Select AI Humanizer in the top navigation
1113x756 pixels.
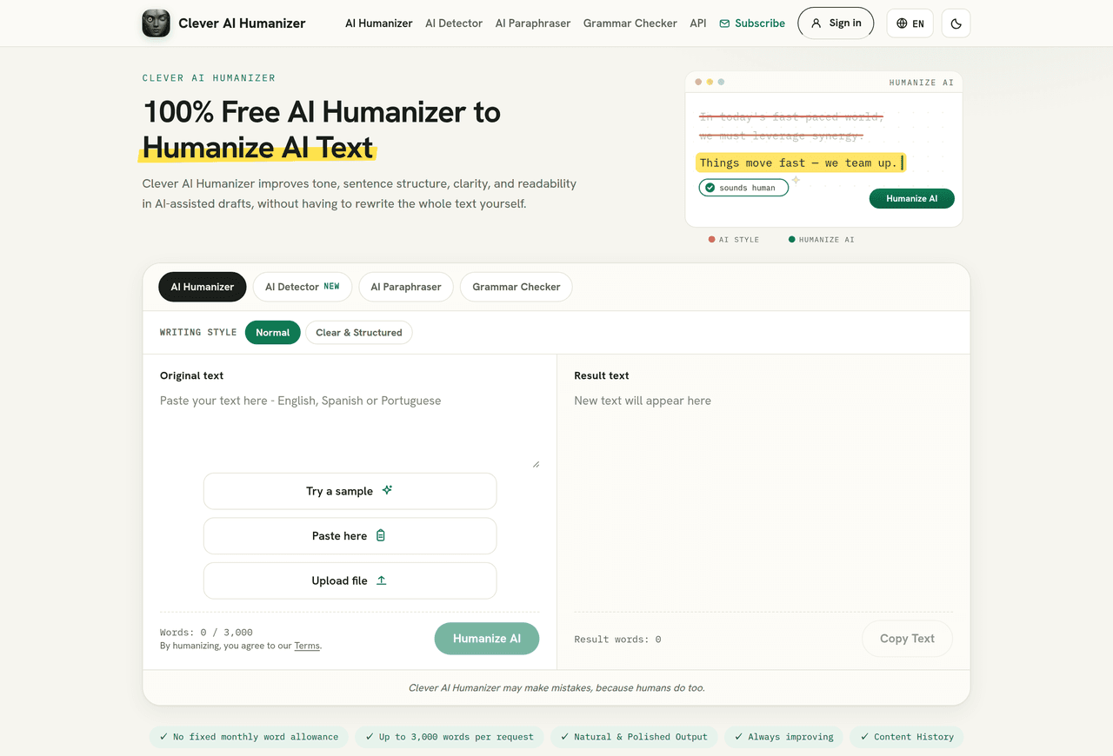pos(379,23)
